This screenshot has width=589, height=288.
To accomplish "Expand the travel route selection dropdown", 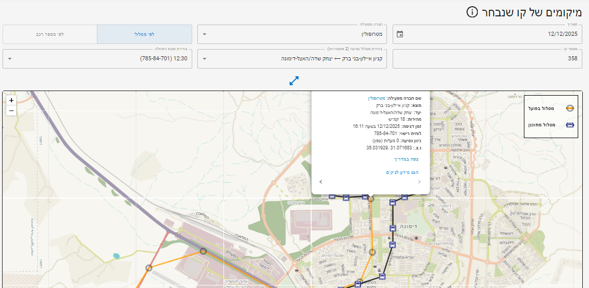I will [x=292, y=59].
